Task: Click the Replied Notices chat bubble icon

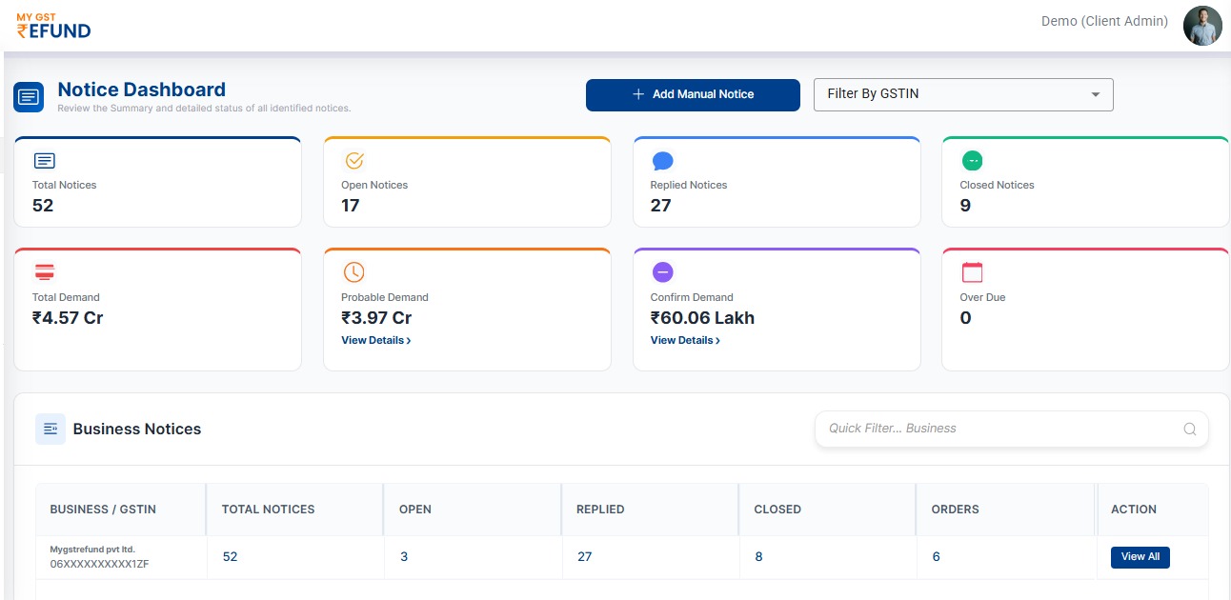Action: 663,161
